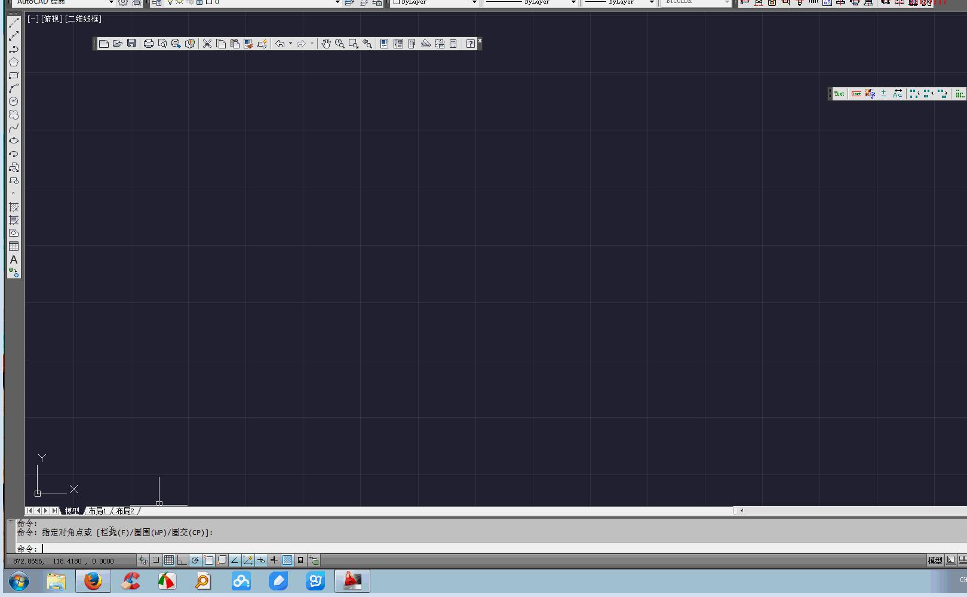Create a new drawing file

pos(104,44)
